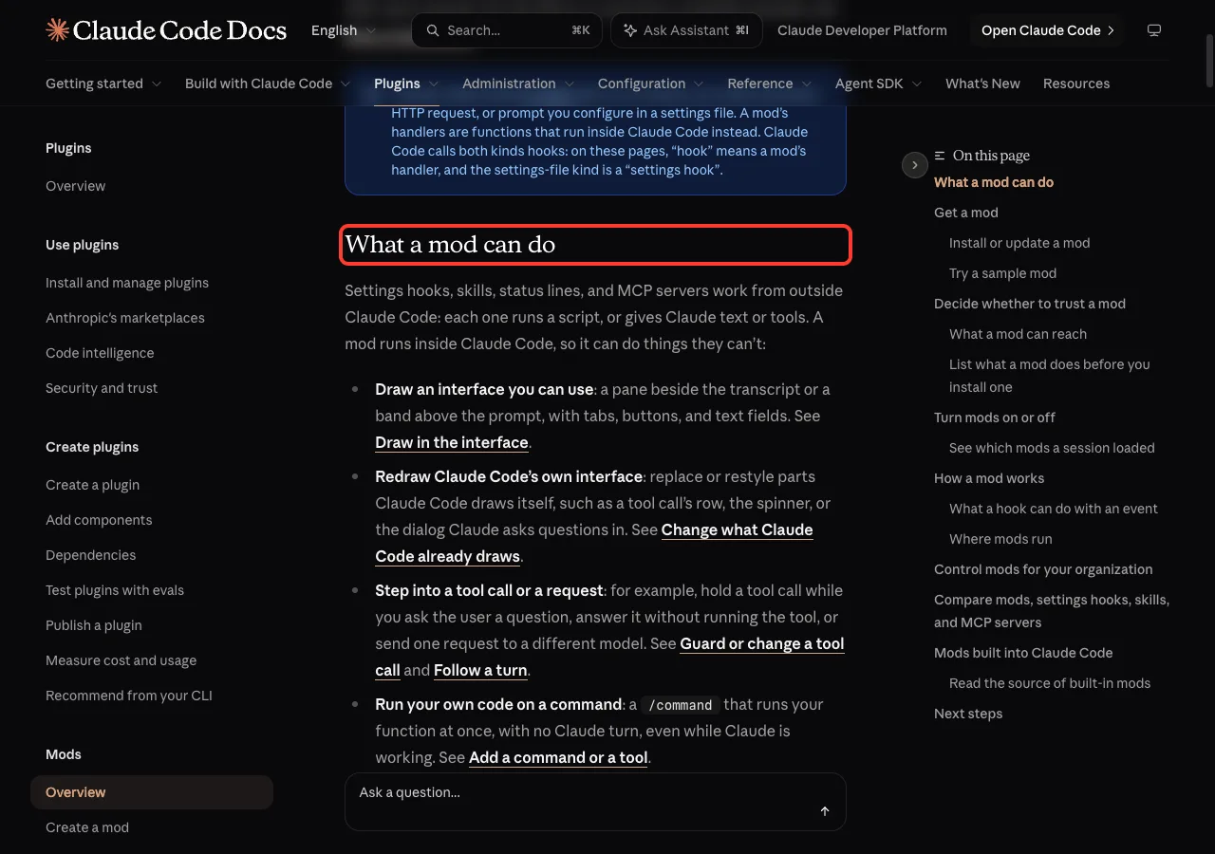Screen dimensions: 1215x854
Task: Open the Code intelligence sidebar page
Action: (x=100, y=353)
